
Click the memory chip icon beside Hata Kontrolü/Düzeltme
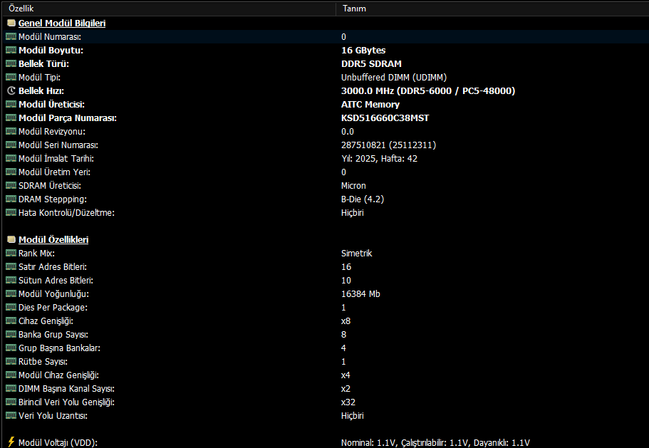click(11, 213)
